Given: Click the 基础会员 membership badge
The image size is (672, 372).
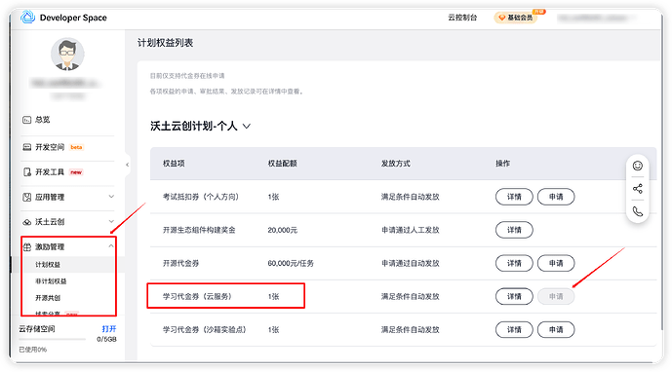Looking at the screenshot, I should (516, 18).
